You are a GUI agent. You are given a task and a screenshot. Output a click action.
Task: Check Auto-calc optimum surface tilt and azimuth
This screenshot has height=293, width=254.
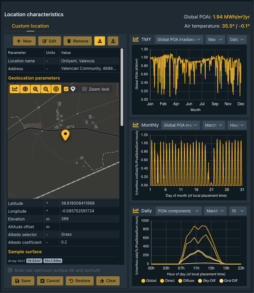[x=10, y=270]
